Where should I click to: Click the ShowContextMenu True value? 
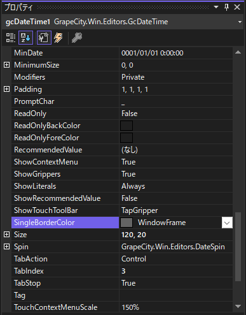tap(128, 162)
